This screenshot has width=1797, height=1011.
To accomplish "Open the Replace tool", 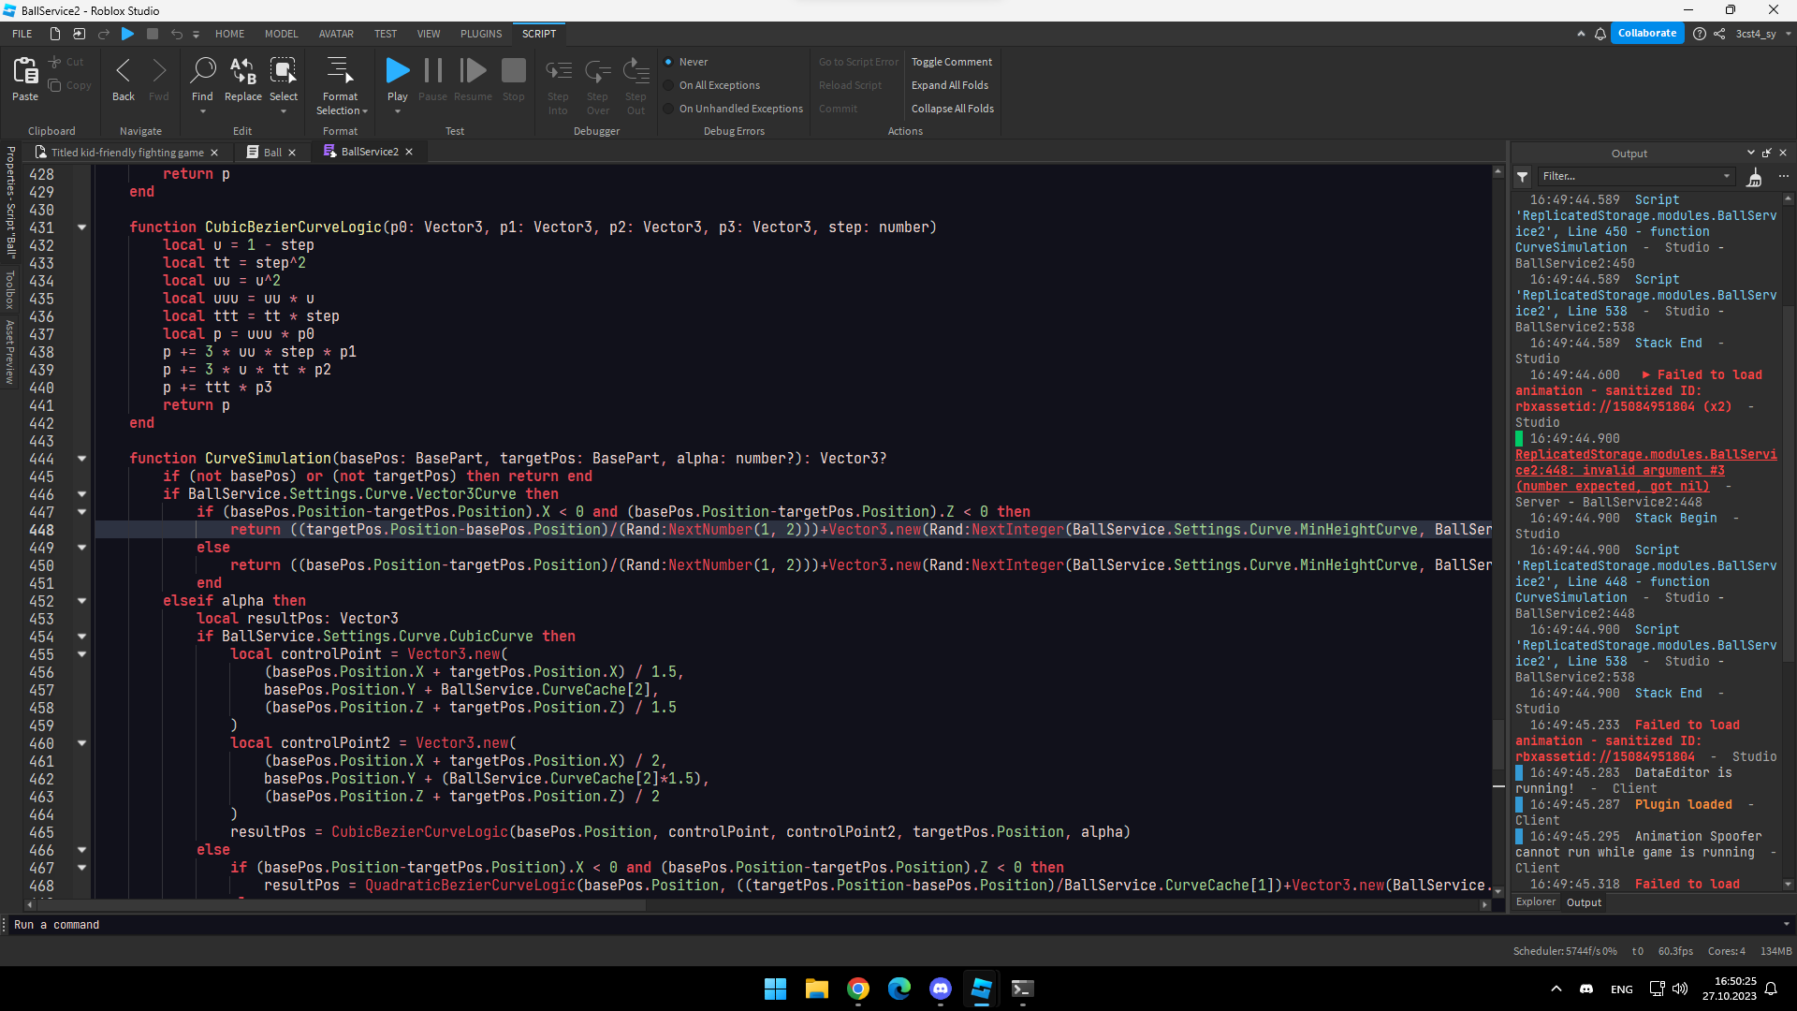I will pos(242,72).
